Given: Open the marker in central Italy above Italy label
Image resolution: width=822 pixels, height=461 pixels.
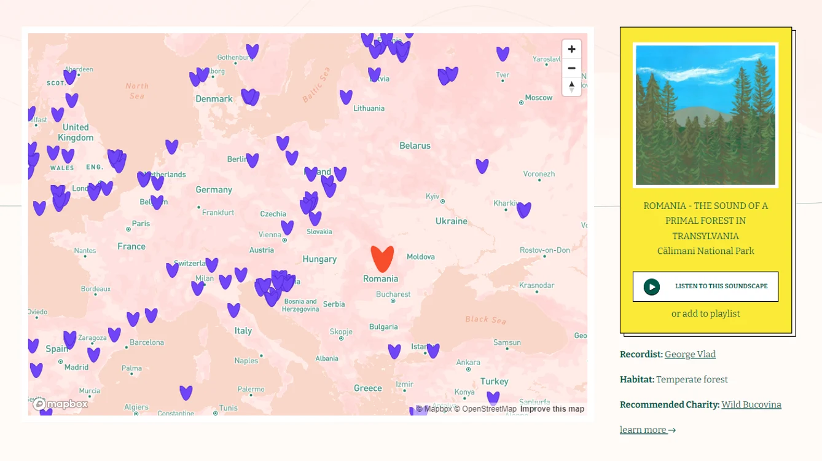Looking at the screenshot, I should (x=233, y=310).
